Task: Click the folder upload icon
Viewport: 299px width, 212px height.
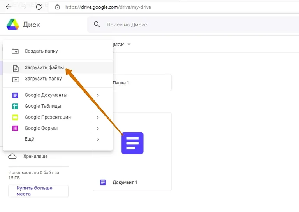Action: tap(16, 79)
